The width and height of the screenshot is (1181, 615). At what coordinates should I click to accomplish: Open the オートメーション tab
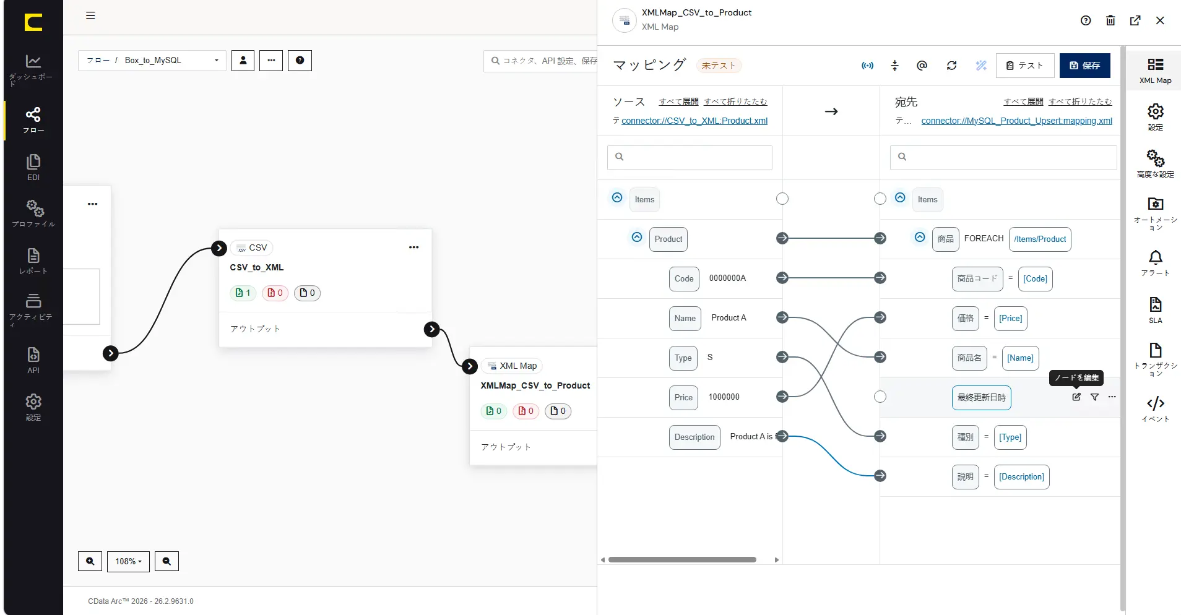click(x=1155, y=213)
